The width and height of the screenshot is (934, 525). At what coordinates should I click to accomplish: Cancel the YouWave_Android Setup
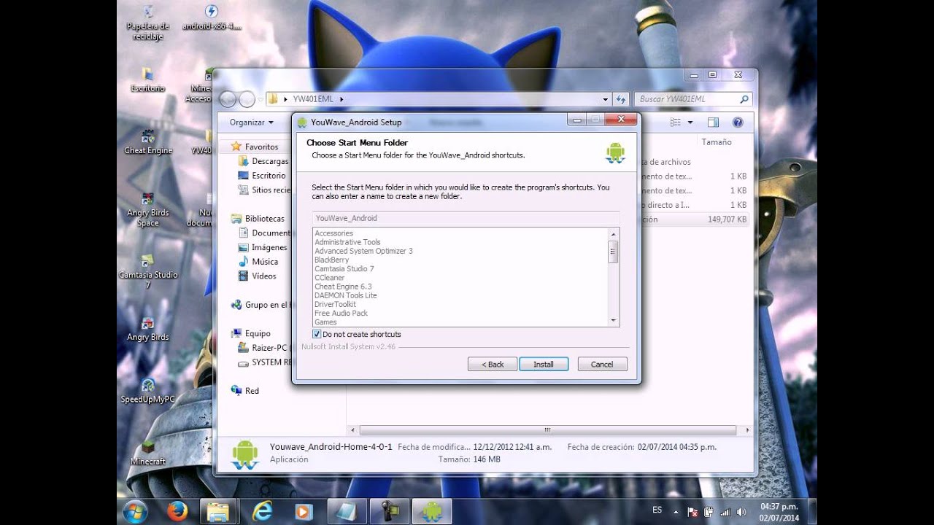click(602, 364)
